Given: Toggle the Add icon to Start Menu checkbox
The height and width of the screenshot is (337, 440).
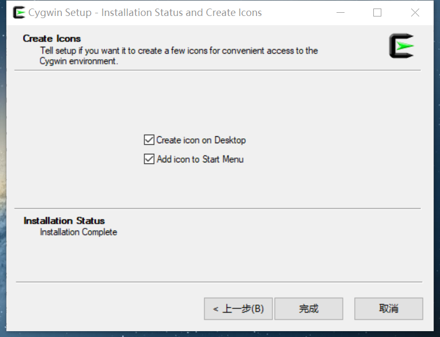Looking at the screenshot, I should [149, 159].
